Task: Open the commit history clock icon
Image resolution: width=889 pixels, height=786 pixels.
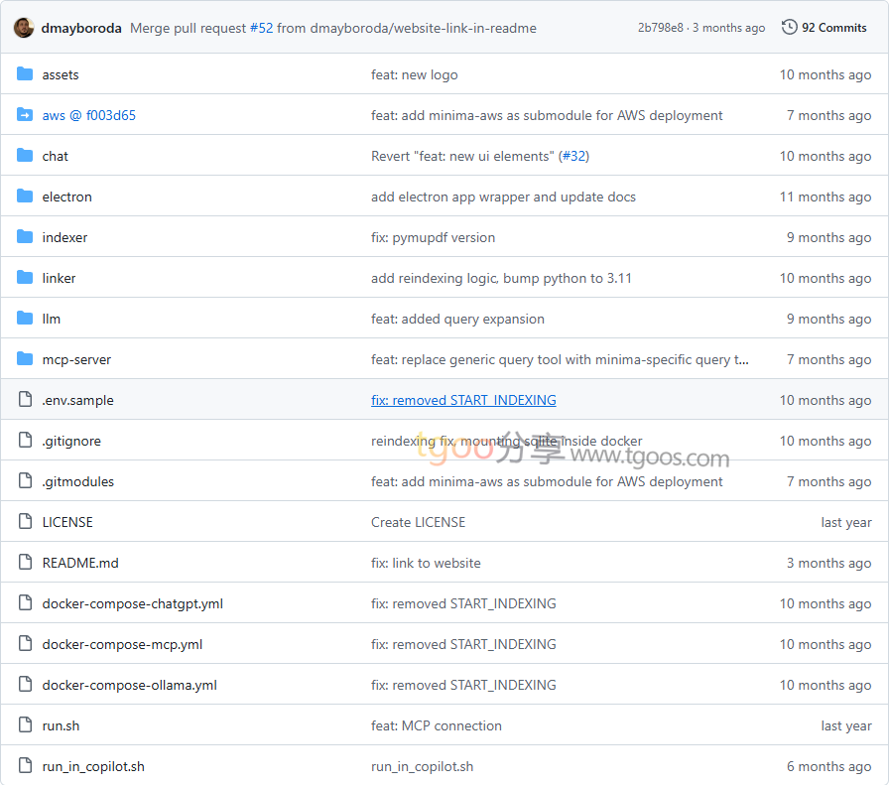Action: click(789, 28)
